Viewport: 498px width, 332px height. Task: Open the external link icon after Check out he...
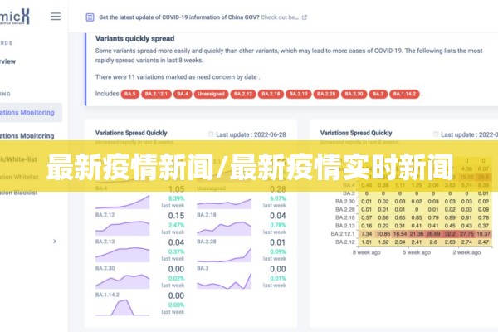(305, 17)
